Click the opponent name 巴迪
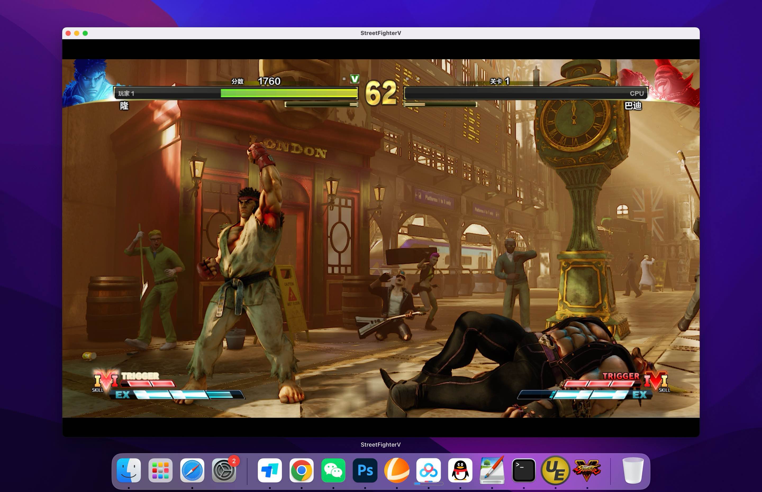The image size is (762, 492). (x=633, y=105)
